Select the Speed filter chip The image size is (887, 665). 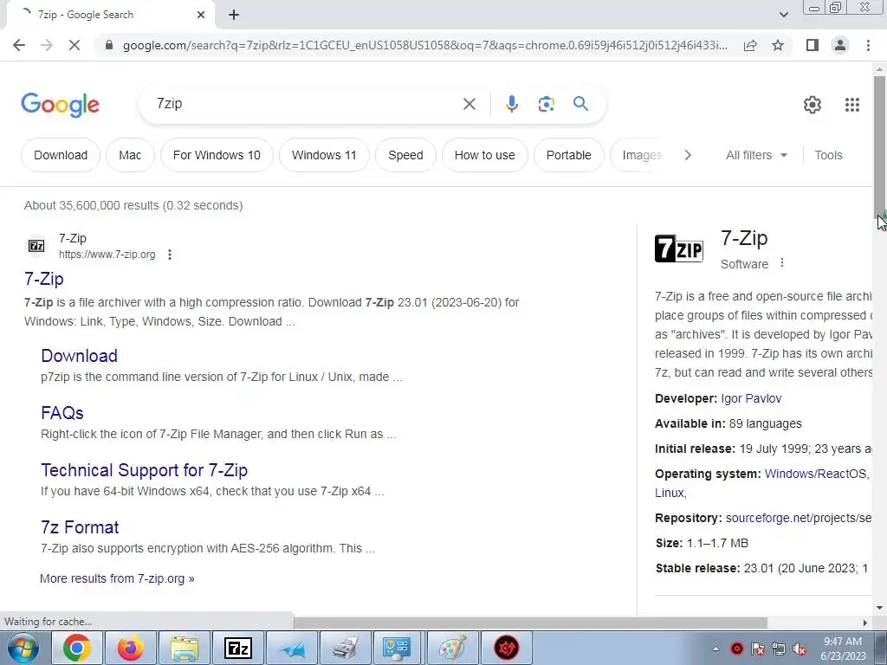[x=405, y=155]
